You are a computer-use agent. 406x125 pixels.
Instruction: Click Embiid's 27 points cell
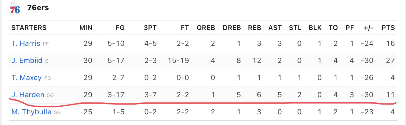point(390,61)
